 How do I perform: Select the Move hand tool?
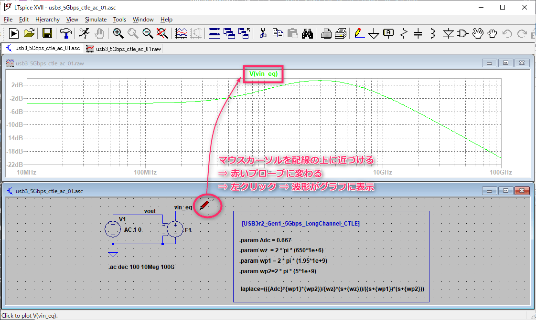pos(478,33)
